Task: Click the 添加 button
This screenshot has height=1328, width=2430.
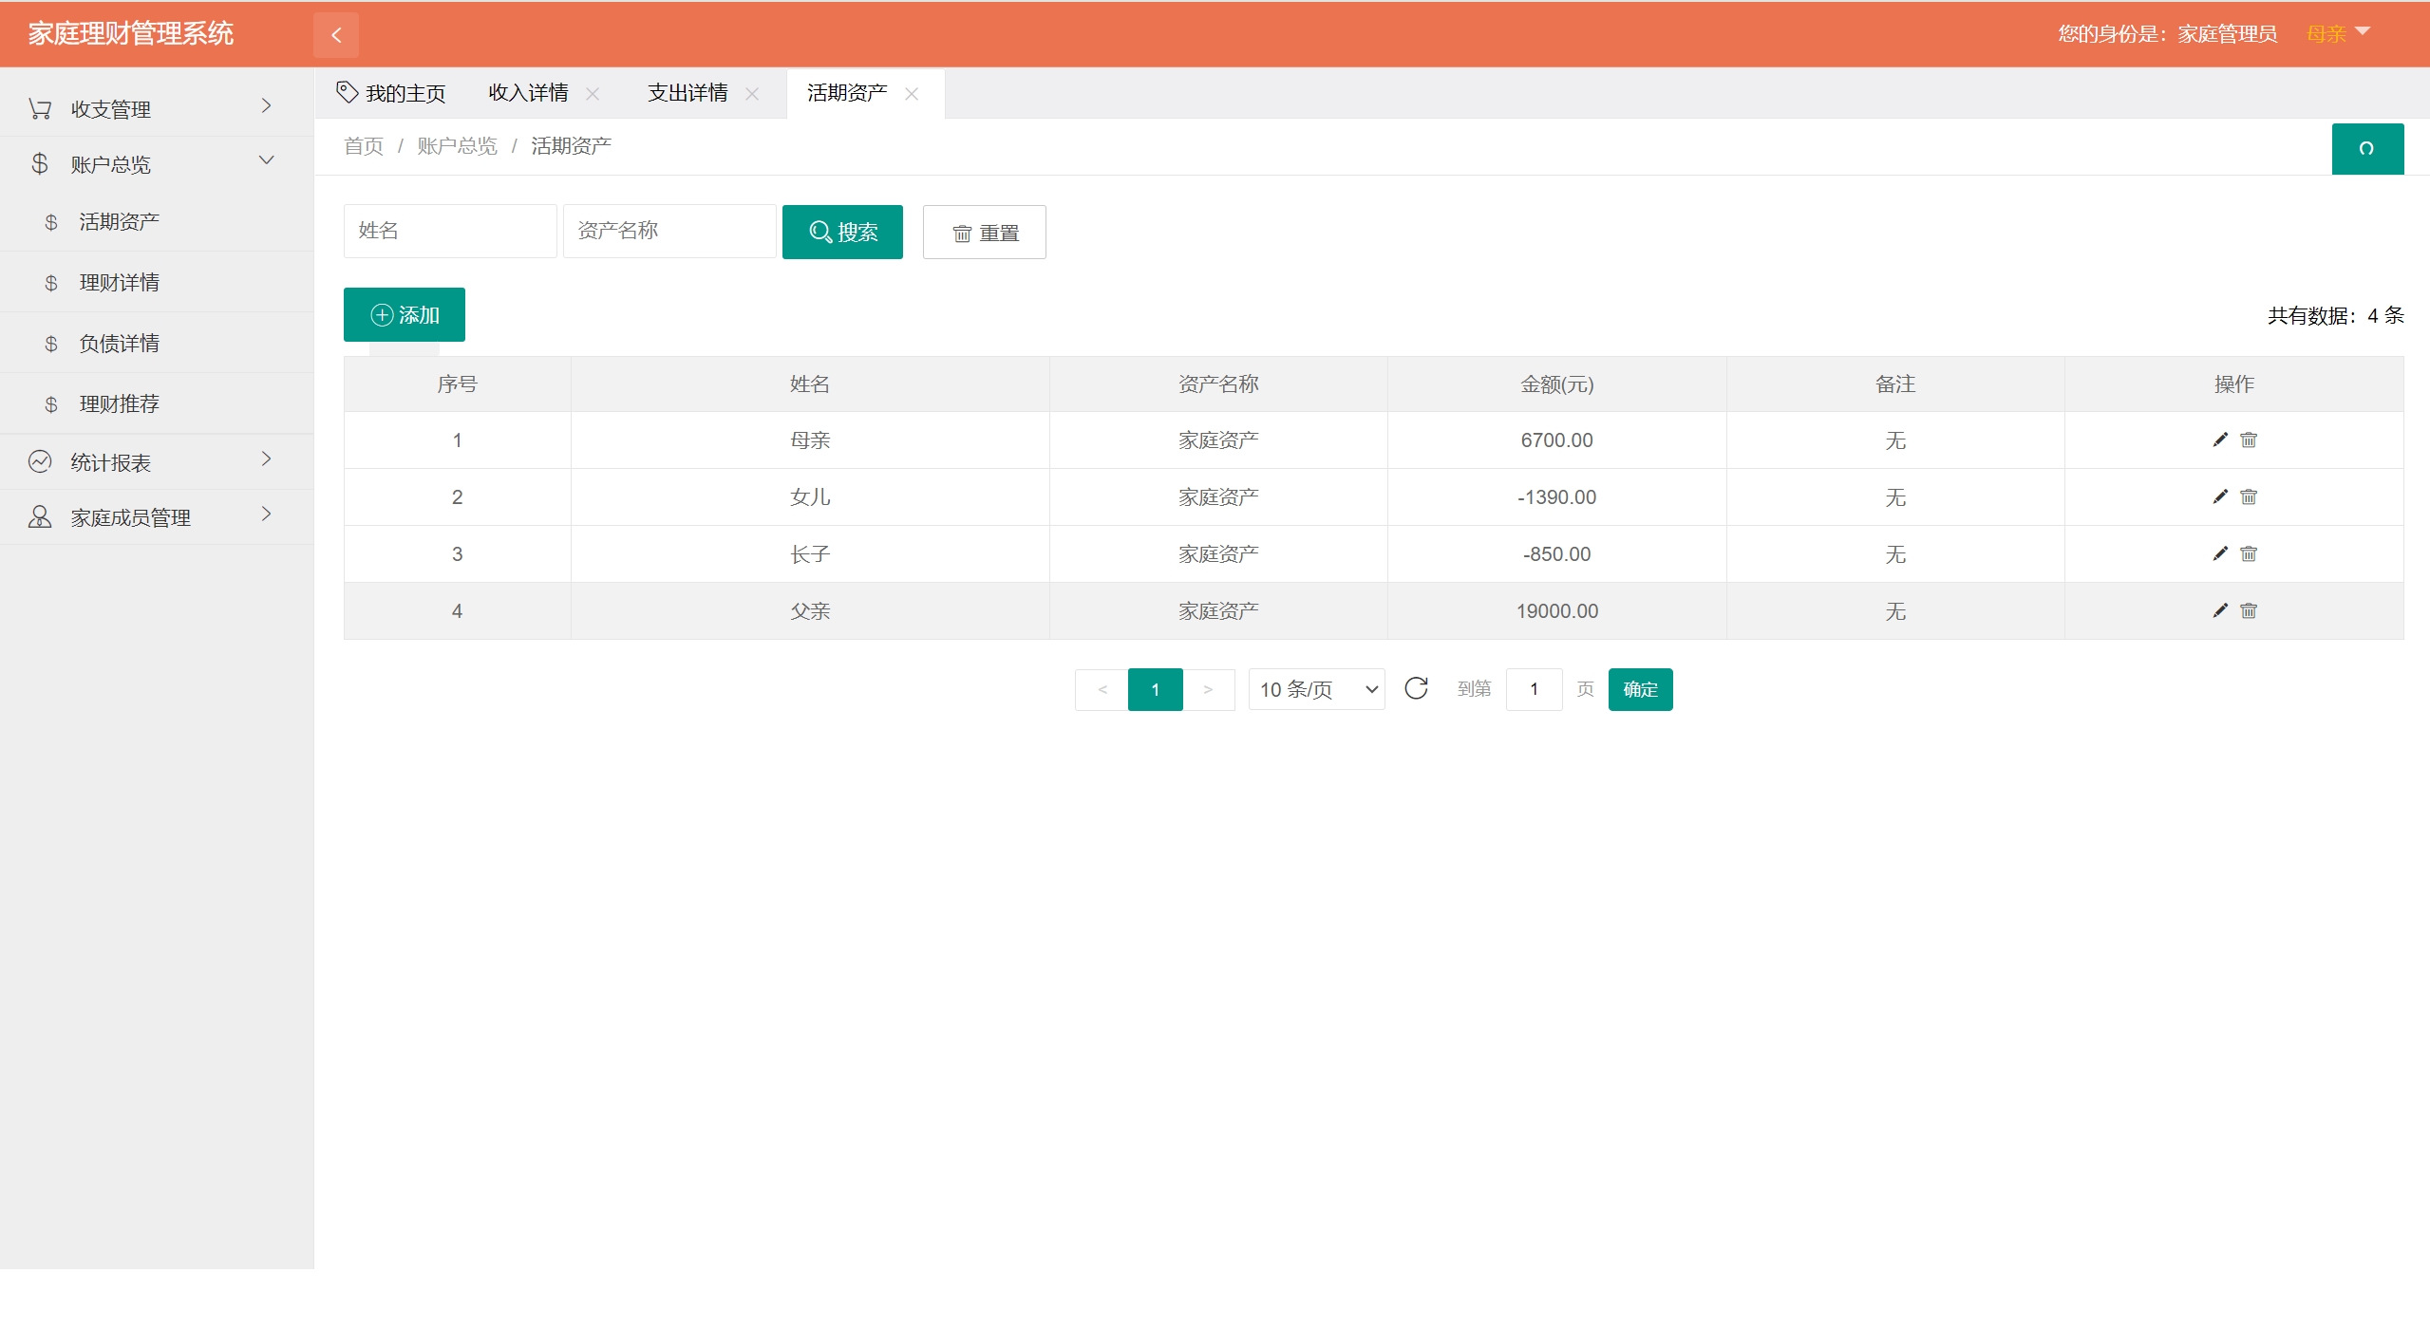Action: point(405,314)
